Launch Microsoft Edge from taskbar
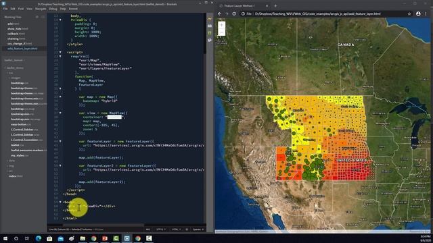Viewport: 433px width, 243px height. coord(39,238)
